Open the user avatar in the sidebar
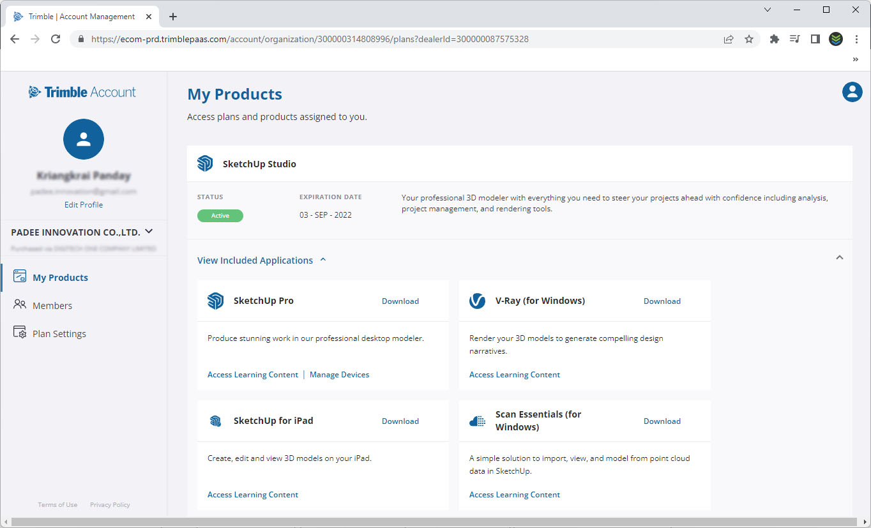Screen dimensions: 871x528 (84, 139)
